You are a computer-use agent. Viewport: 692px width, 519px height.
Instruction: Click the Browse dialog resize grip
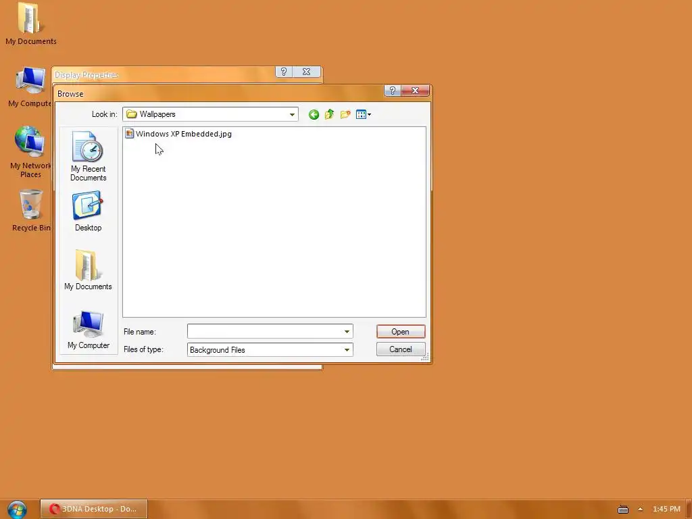pos(425,357)
